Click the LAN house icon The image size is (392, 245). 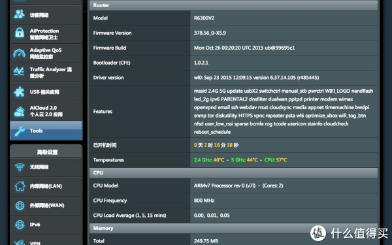(x=20, y=186)
